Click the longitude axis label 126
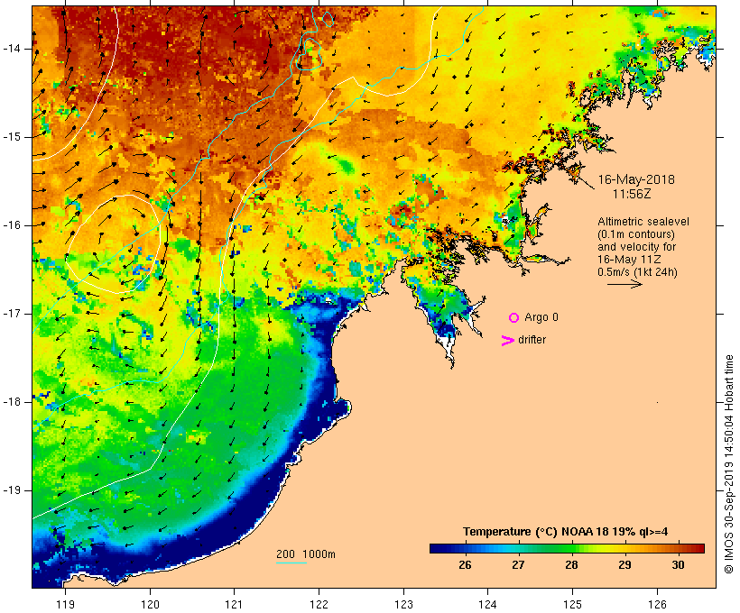Image resolution: width=740 pixels, height=613 pixels. [x=657, y=604]
